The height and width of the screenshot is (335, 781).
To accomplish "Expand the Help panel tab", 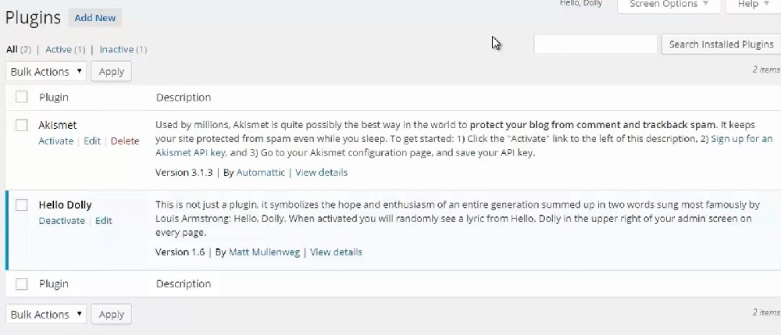I will coord(753,5).
